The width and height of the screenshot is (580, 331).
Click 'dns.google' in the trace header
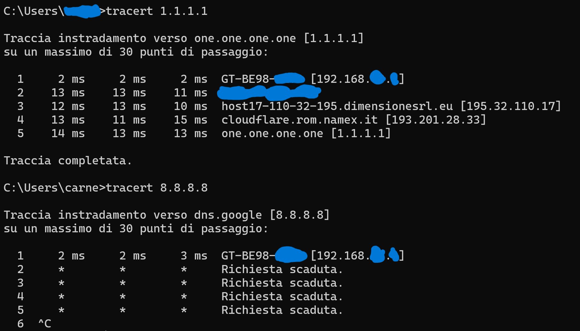(x=228, y=215)
